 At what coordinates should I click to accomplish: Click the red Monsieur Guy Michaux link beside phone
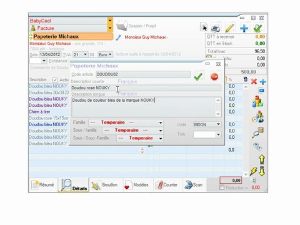(146, 37)
